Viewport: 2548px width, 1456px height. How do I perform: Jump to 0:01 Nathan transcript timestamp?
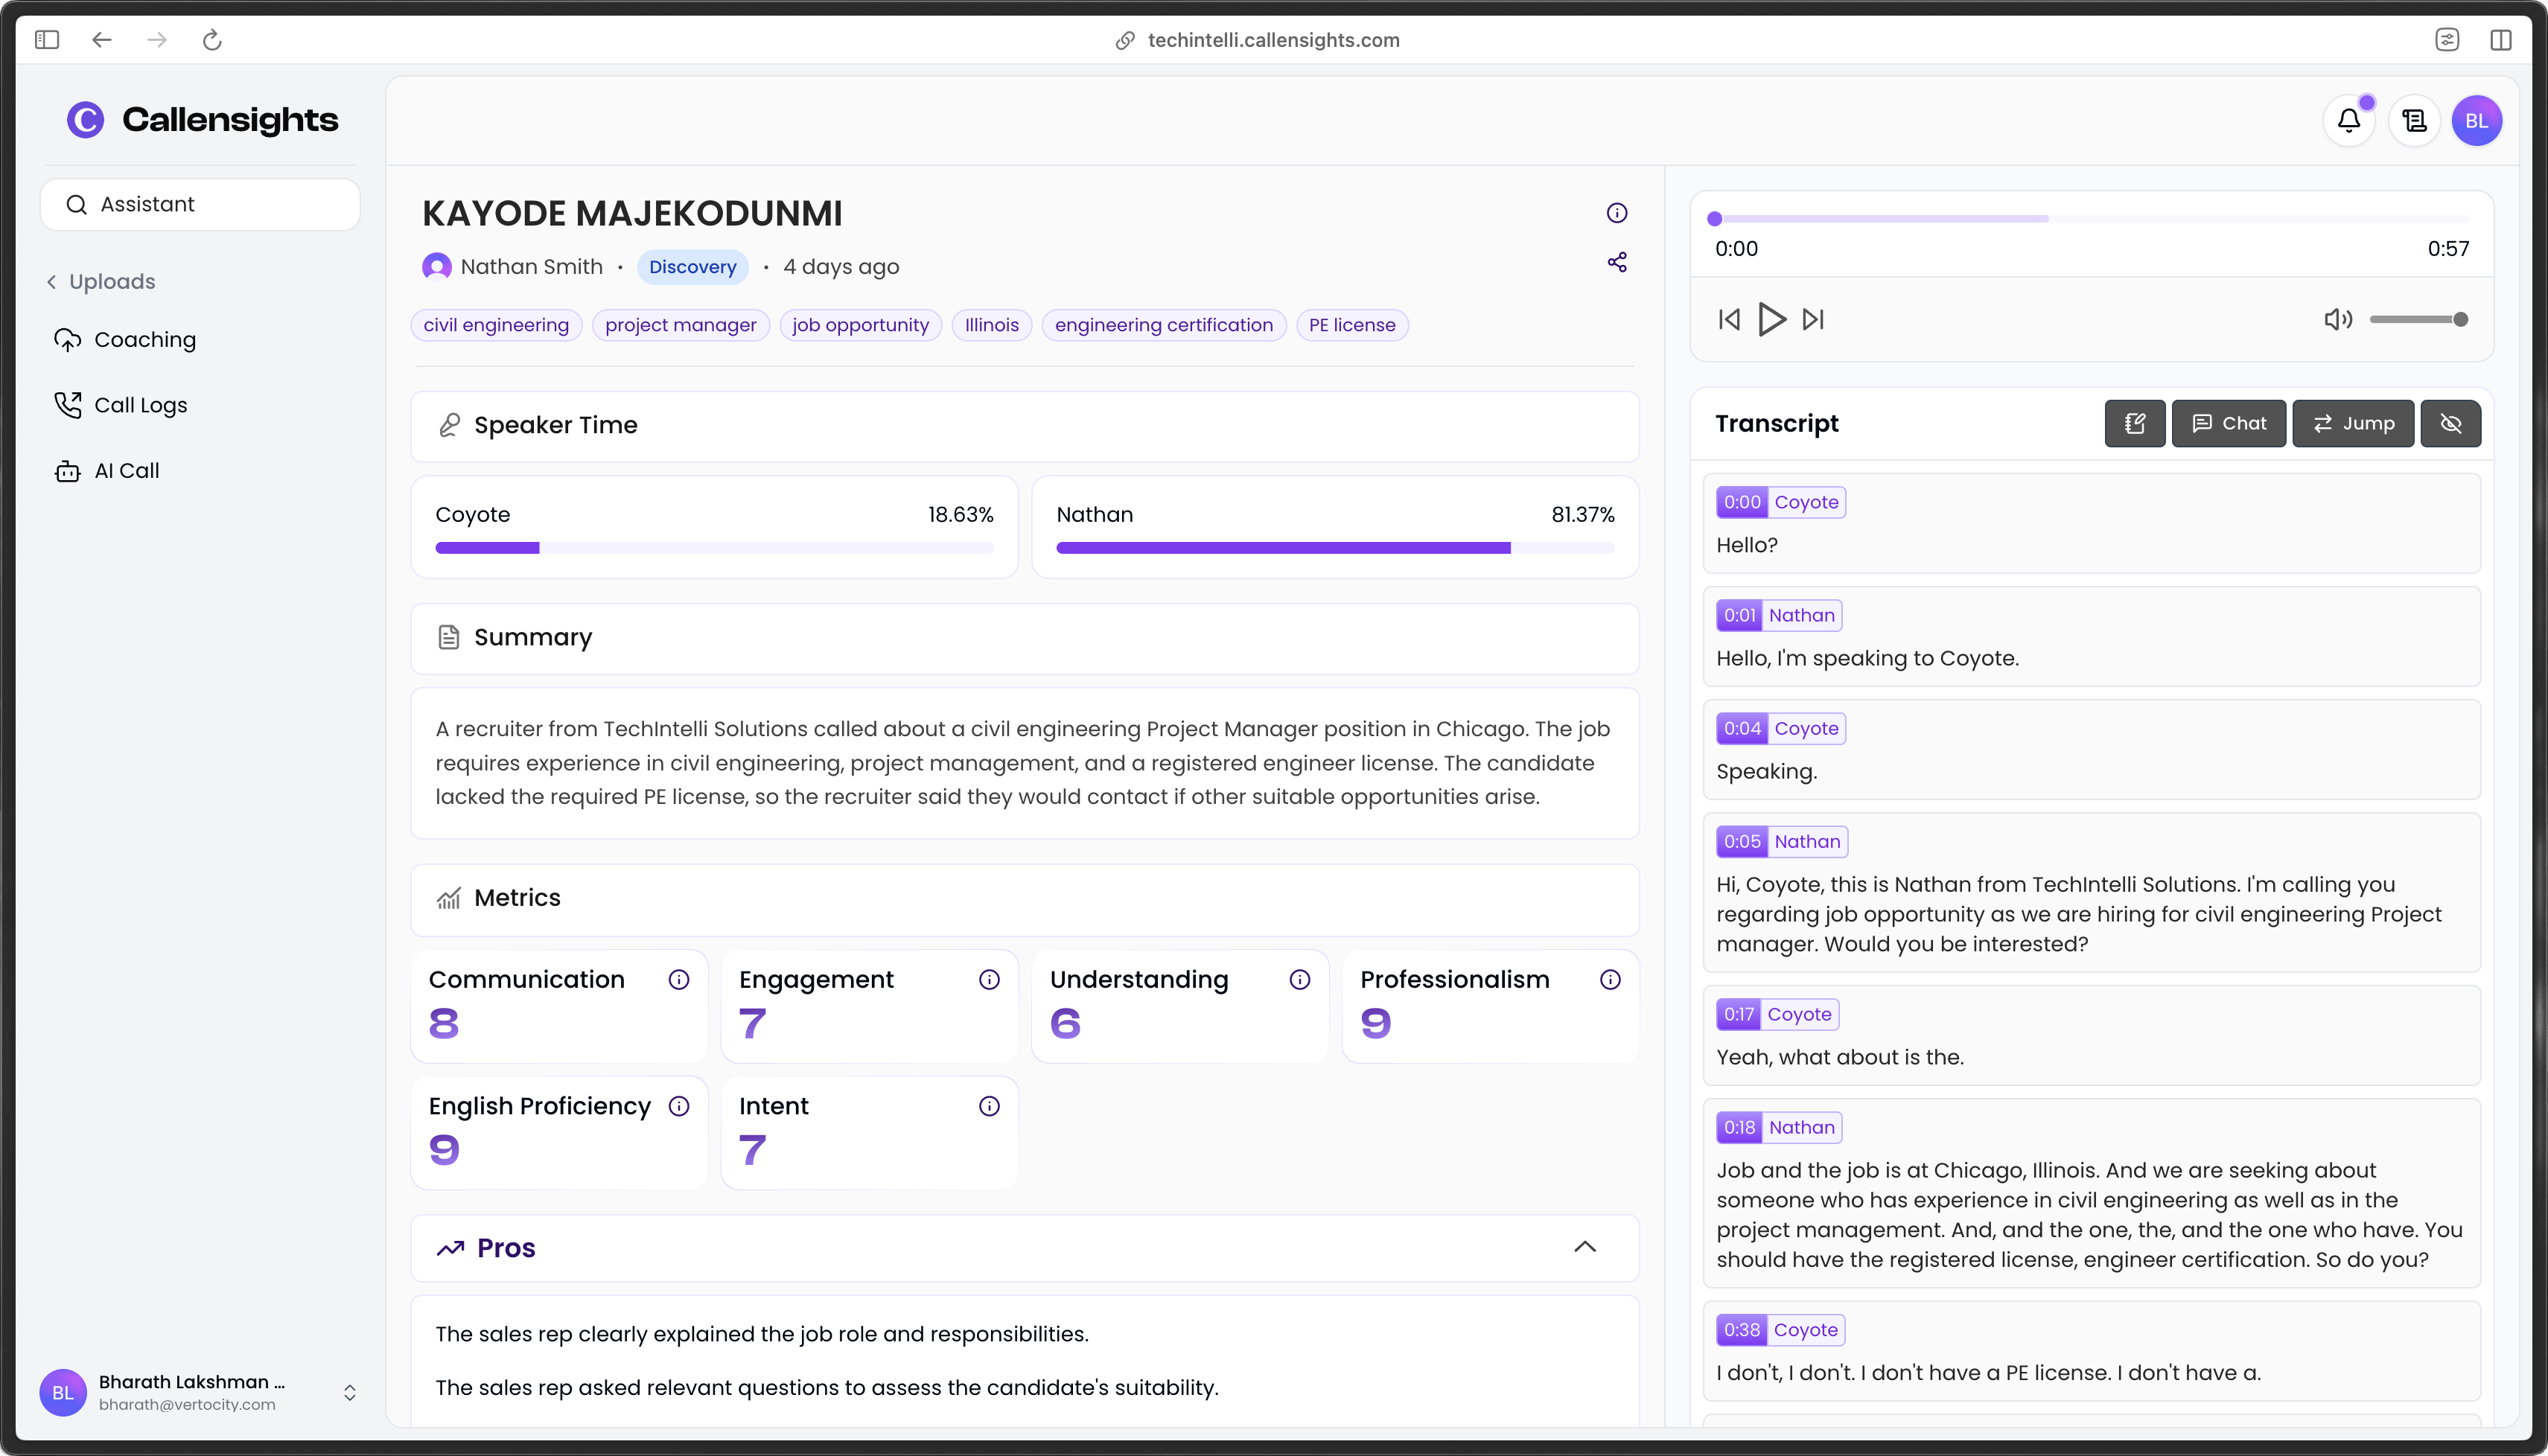(1739, 615)
